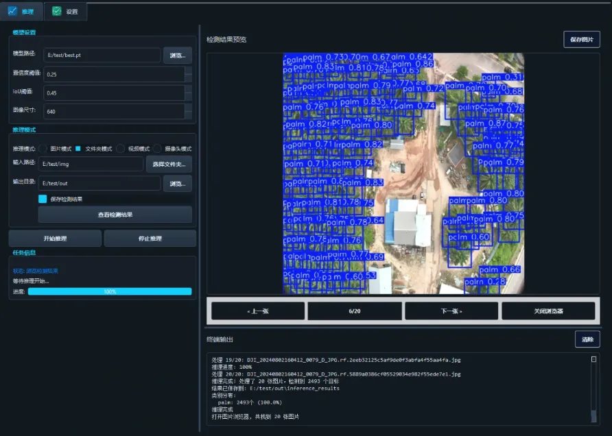Click the IoU阈值 field showing 0.45
Viewport: 612px width, 436px height.
114,93
